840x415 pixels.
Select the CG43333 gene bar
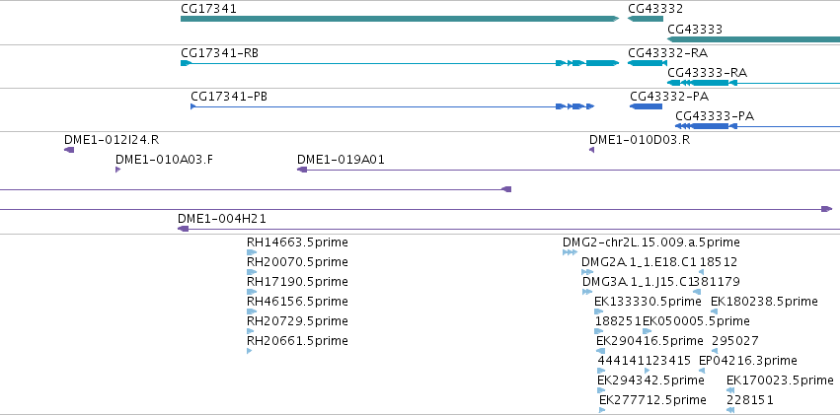(x=753, y=39)
